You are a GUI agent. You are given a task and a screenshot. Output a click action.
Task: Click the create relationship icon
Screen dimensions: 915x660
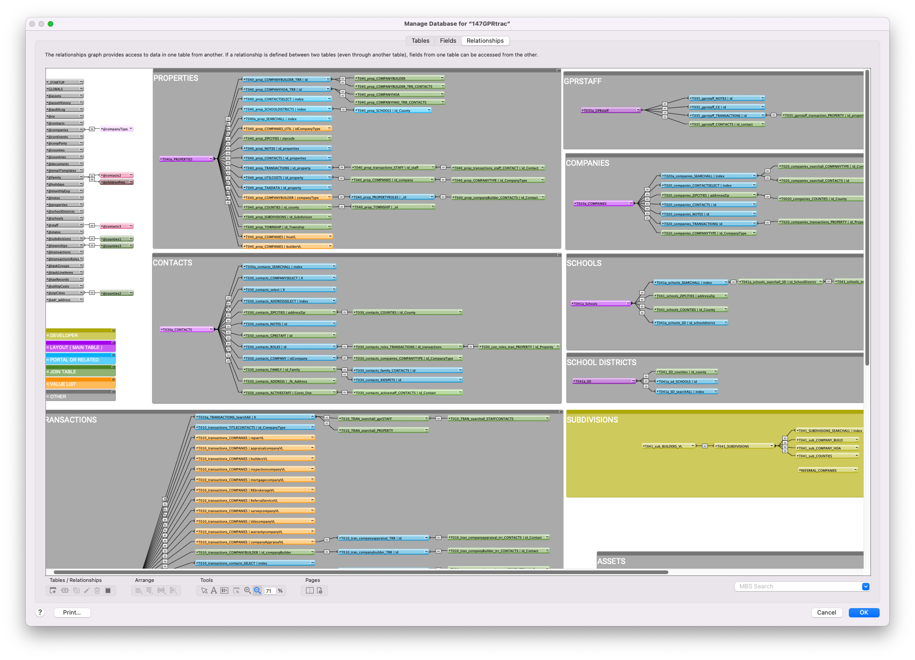(x=65, y=591)
